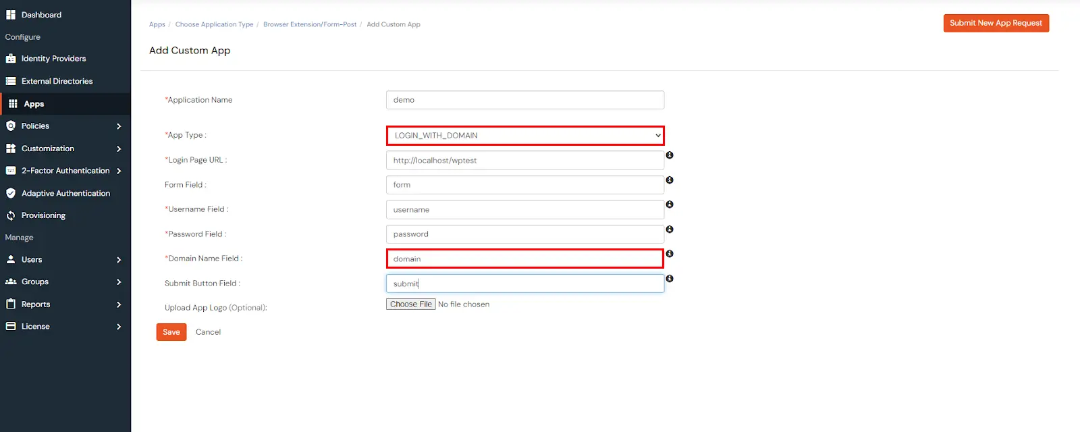The height and width of the screenshot is (432, 1080).
Task: Click info icon beside Submit Button Field
Action: [670, 279]
